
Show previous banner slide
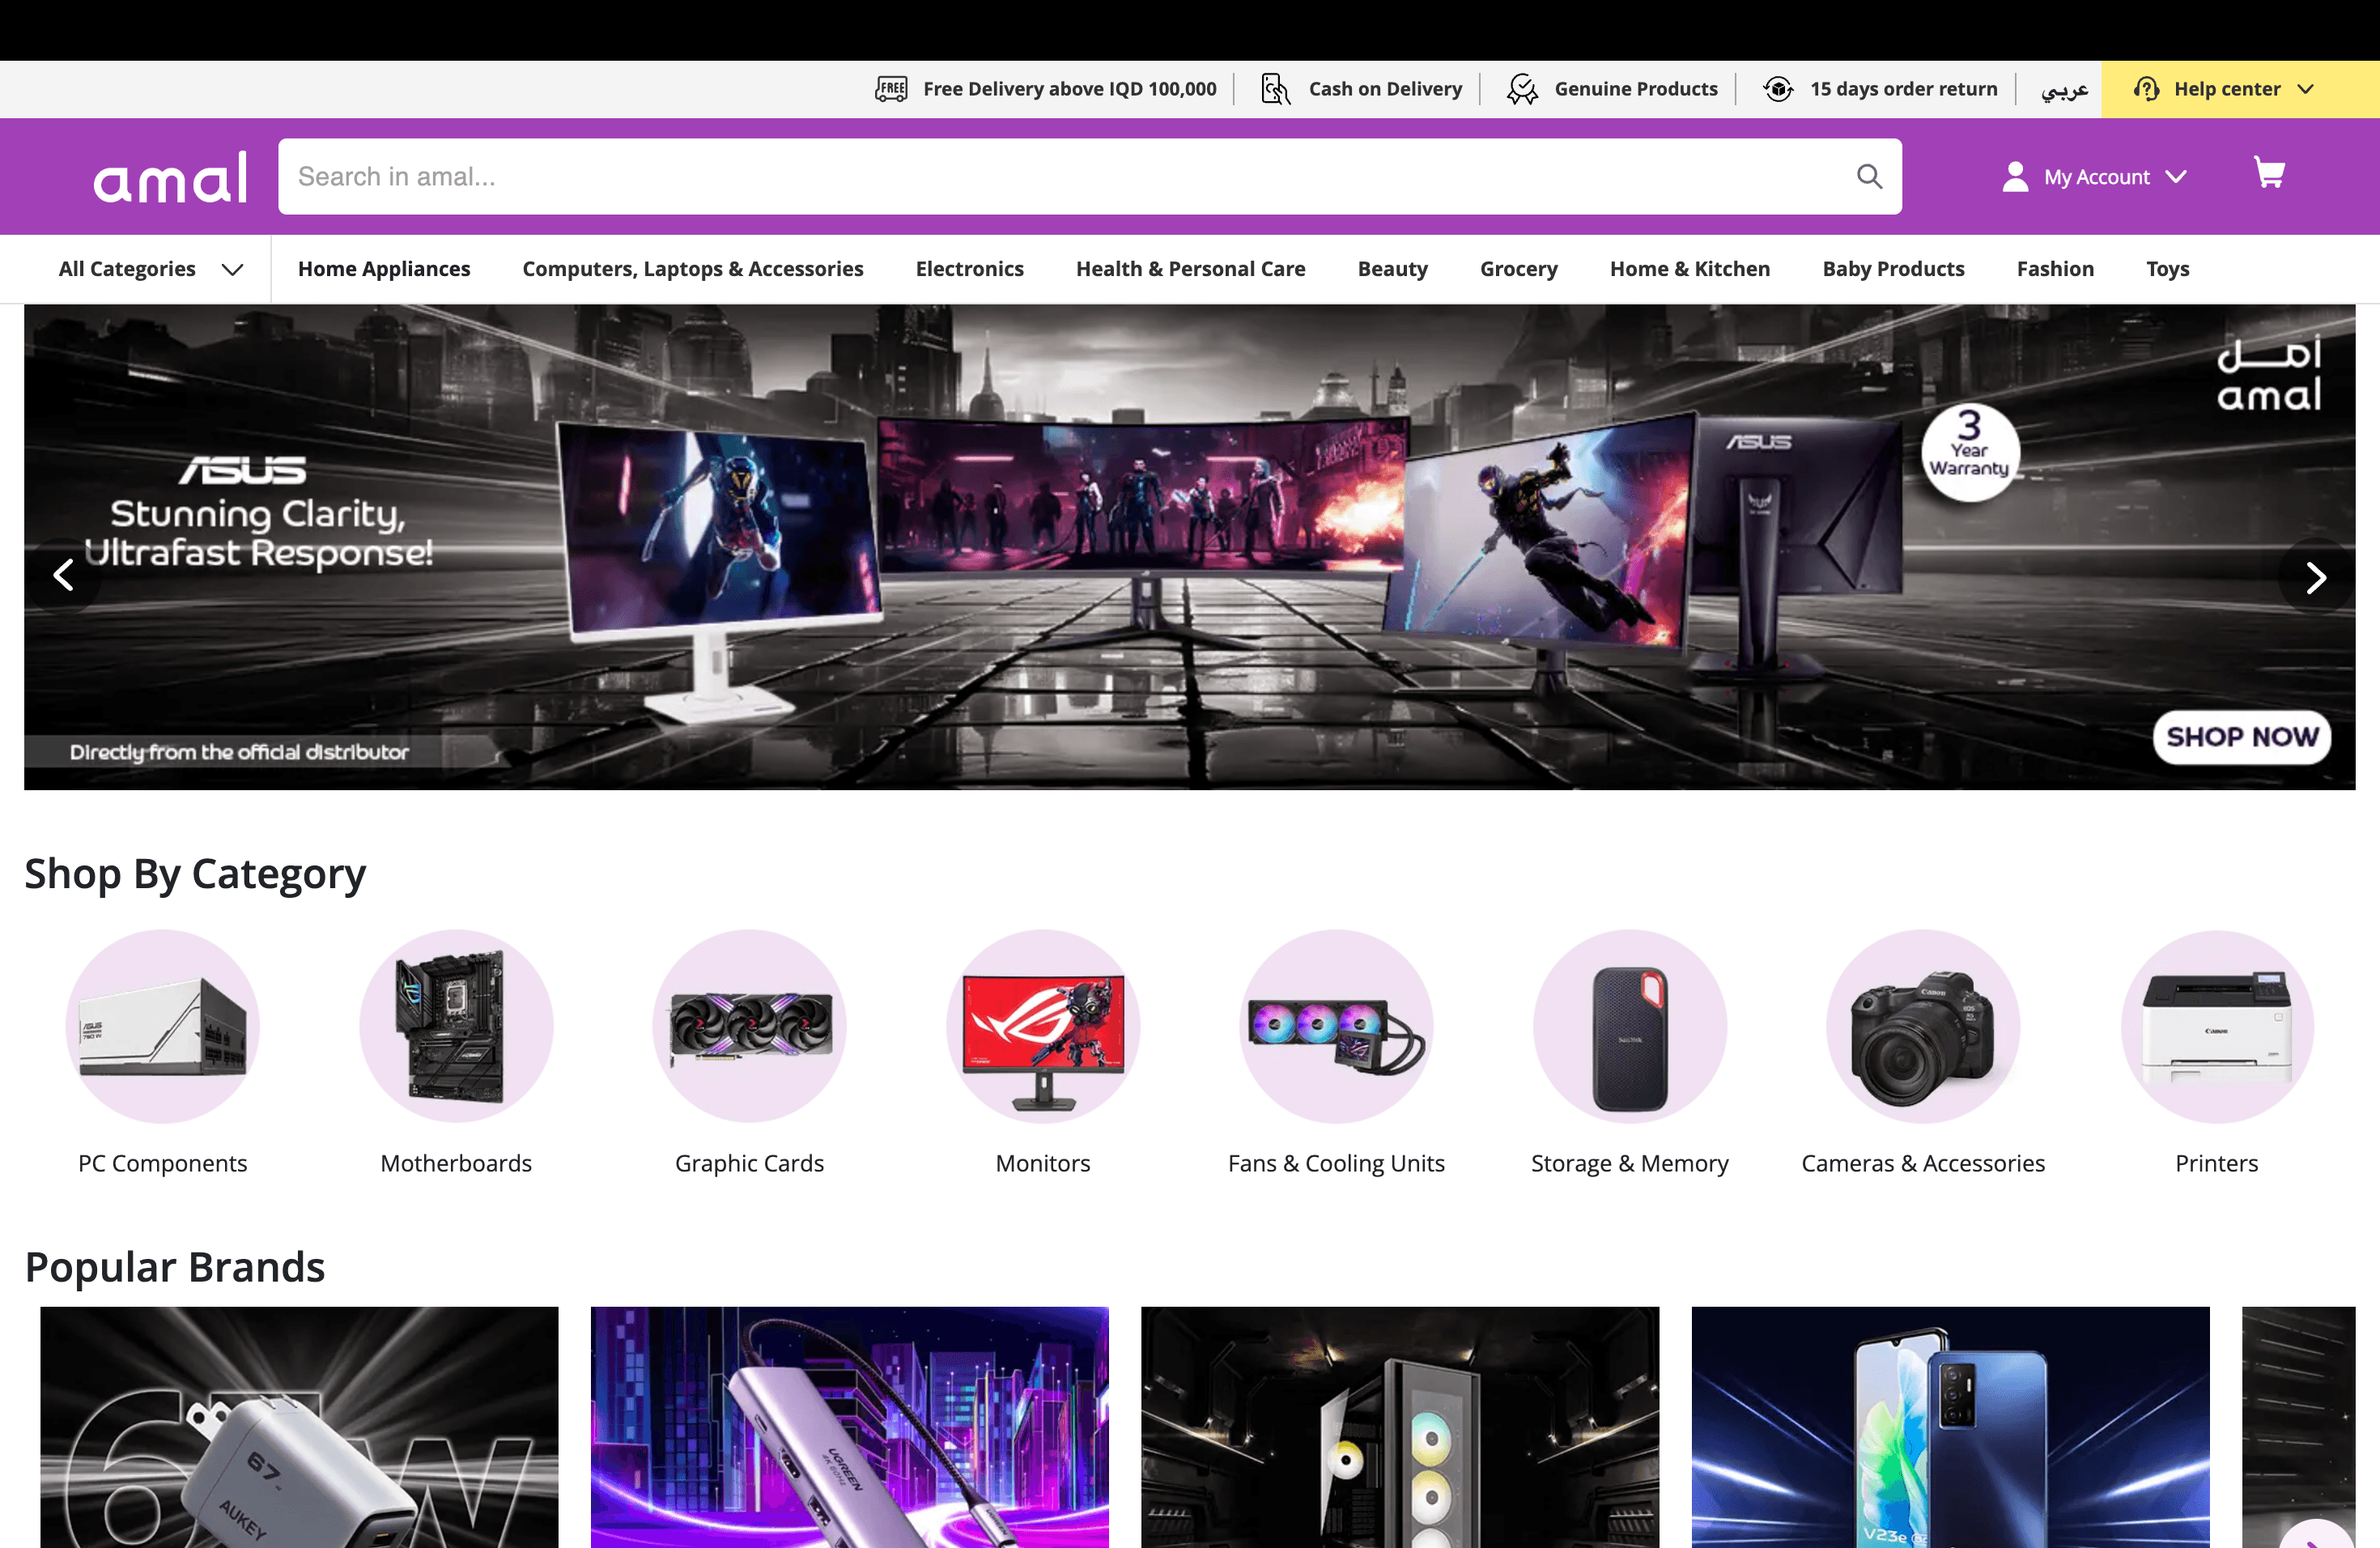tap(63, 575)
